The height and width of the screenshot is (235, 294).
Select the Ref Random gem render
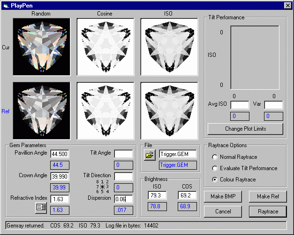[41, 111]
